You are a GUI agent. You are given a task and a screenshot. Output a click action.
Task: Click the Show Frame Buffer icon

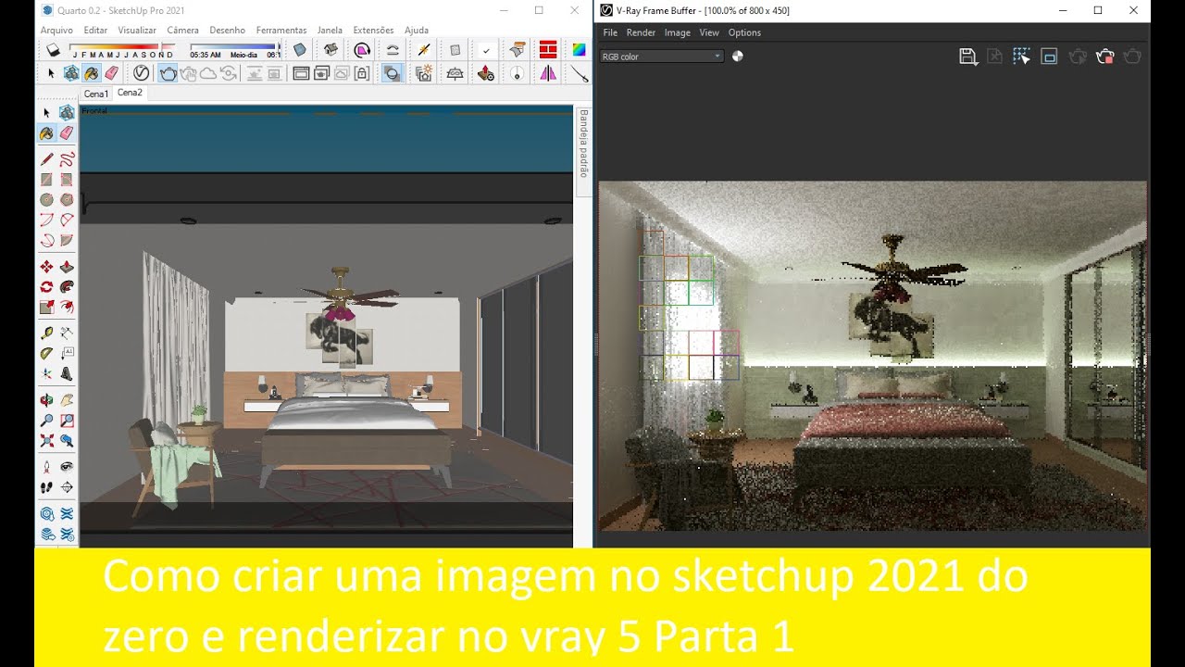[299, 72]
